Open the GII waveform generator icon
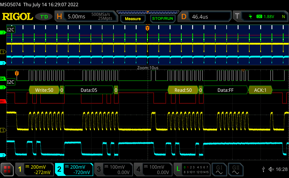289x178 pixels. coord(236,170)
